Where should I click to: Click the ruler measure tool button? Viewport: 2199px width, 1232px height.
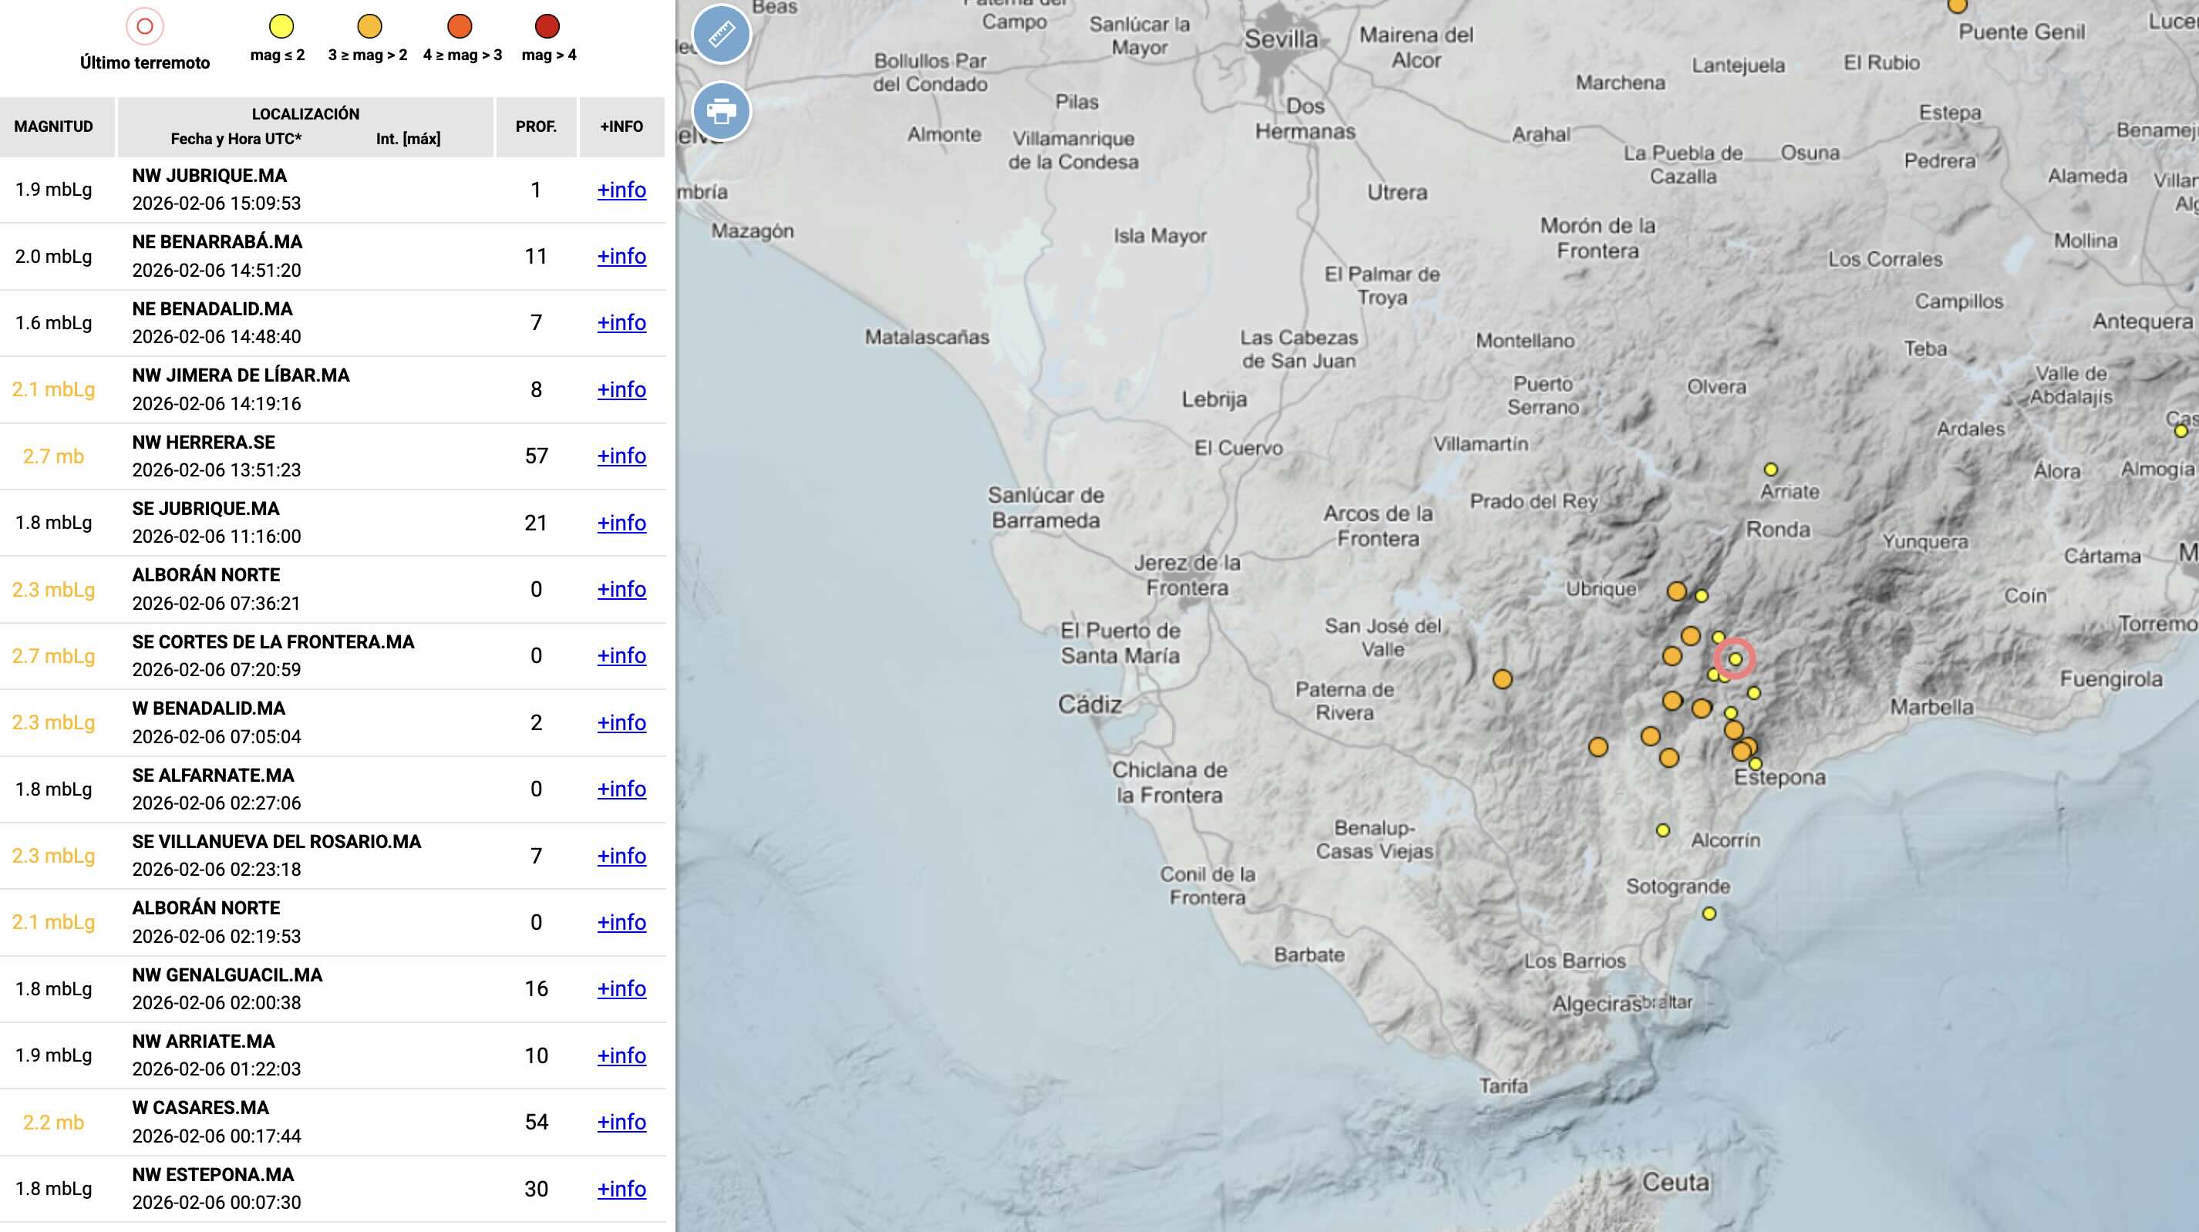coord(722,34)
